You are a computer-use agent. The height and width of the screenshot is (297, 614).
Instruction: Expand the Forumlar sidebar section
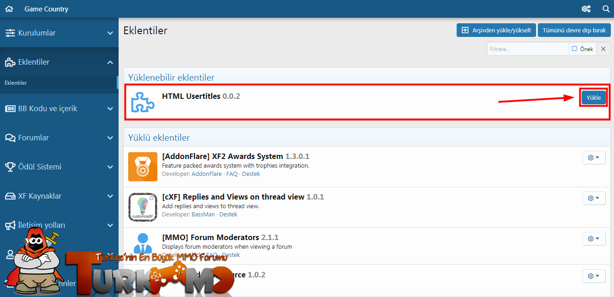(x=59, y=138)
